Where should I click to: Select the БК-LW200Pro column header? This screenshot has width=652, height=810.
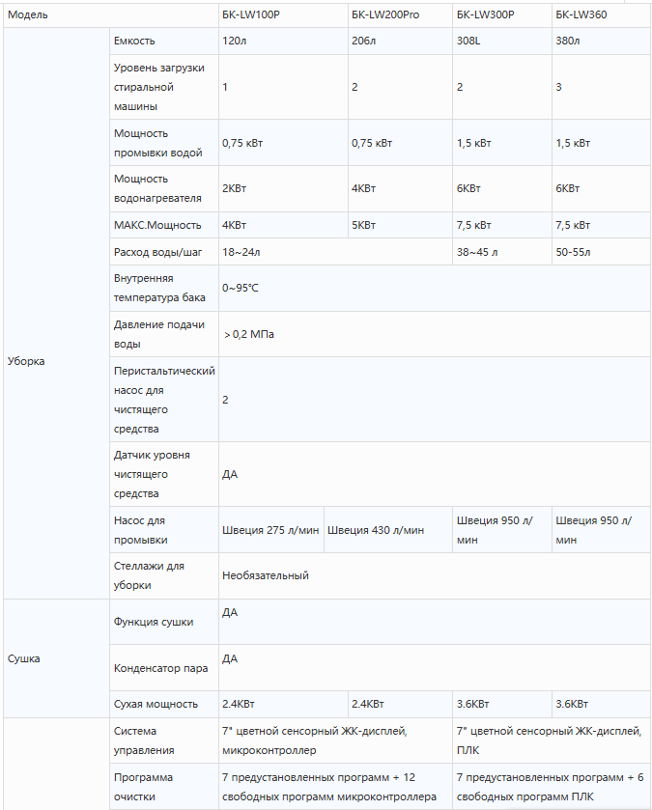pyautogui.click(x=401, y=15)
